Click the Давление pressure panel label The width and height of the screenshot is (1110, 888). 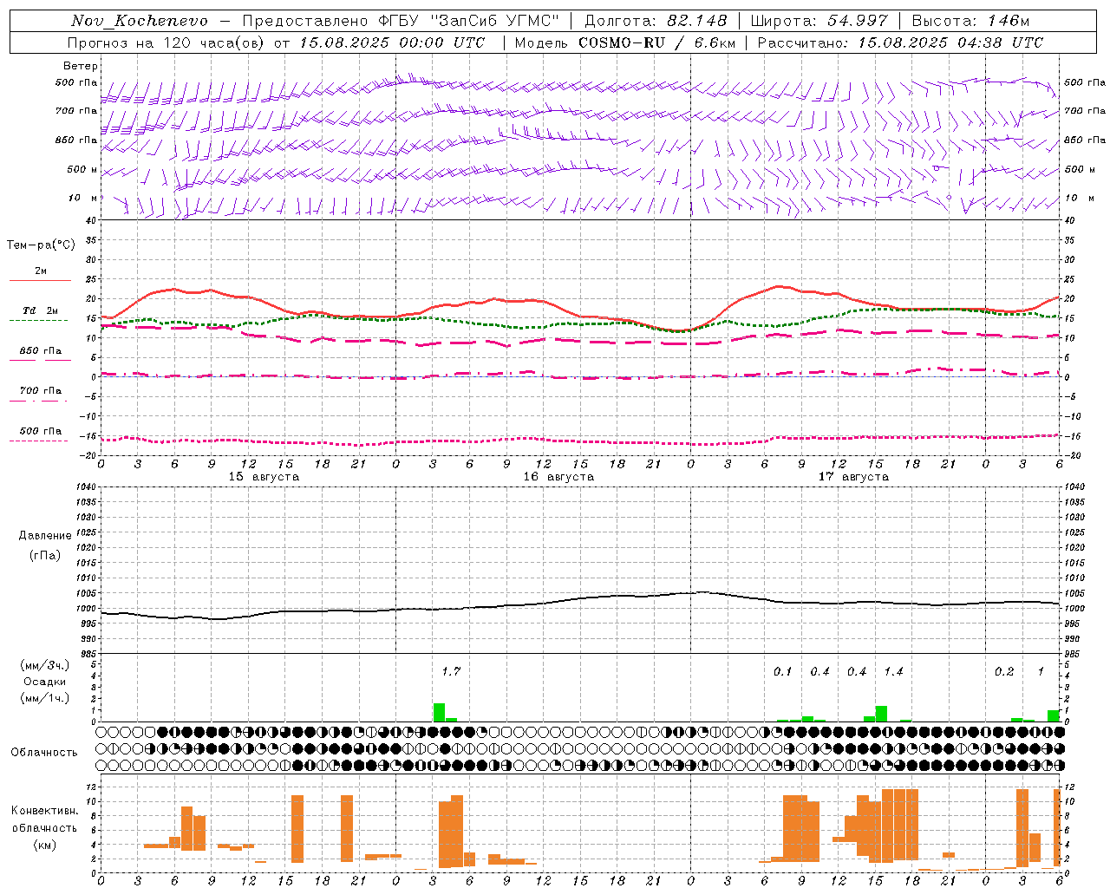[x=45, y=536]
